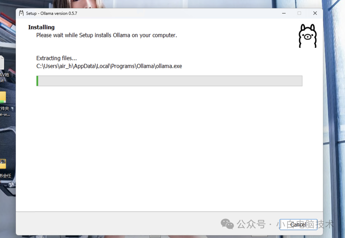Select the yellow folder icon on the desktop
345x238 pixels.
click(3, 97)
